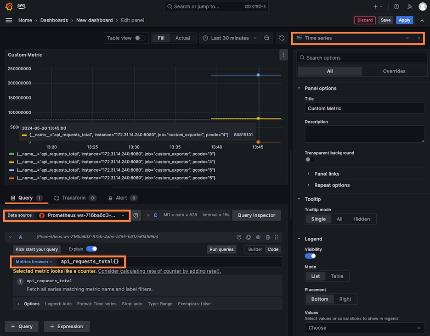Toggle the Explain switch

point(91,249)
